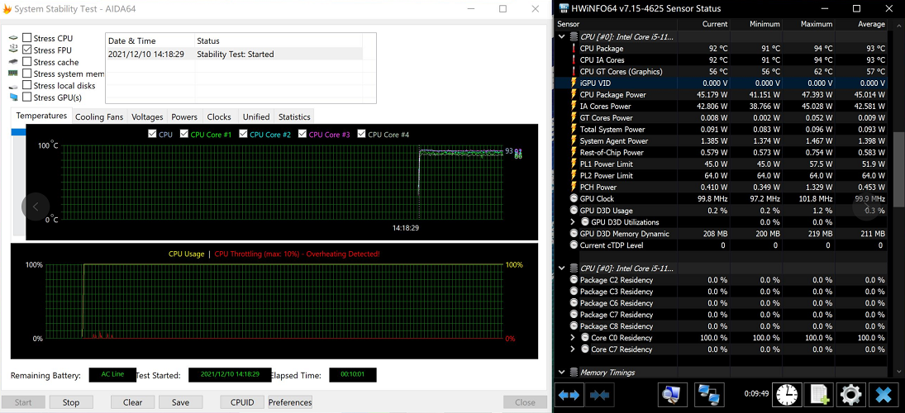Screen dimensions: 905x413
Task: Click lightning bolt icon next to PL1 Power Limit
Action: pyautogui.click(x=574, y=164)
